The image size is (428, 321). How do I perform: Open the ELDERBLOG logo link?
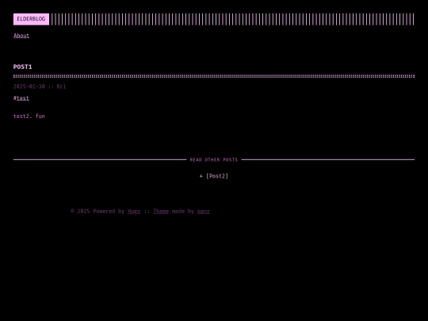[x=31, y=19]
